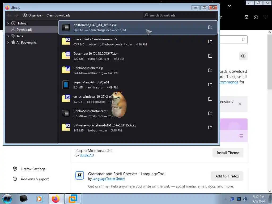Click the network tray icon
Screen dimensions: 272x204
pos(239,199)
